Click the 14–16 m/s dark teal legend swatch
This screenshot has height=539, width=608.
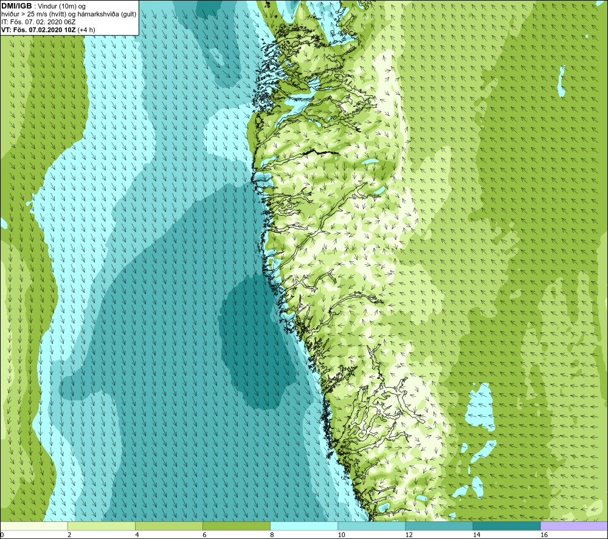pos(506,526)
